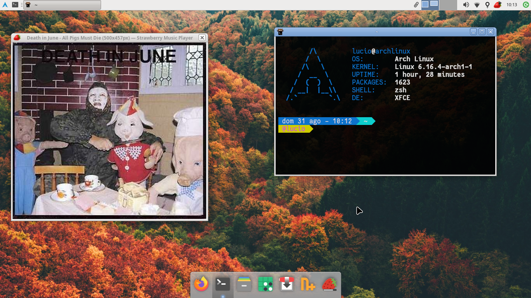
Task: Click the packages count '1623'
Action: (402, 82)
